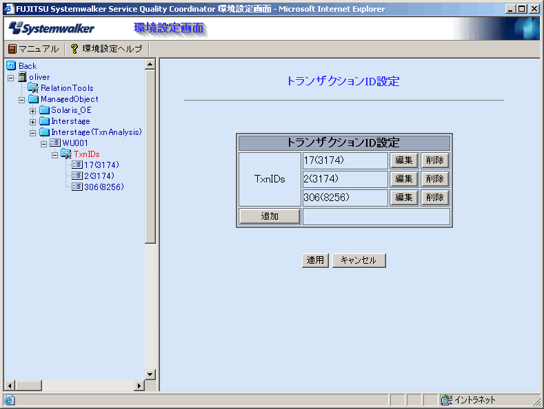Collapse the Interstage(TxnAnalysis) node
The width and height of the screenshot is (544, 409).
pos(32,133)
